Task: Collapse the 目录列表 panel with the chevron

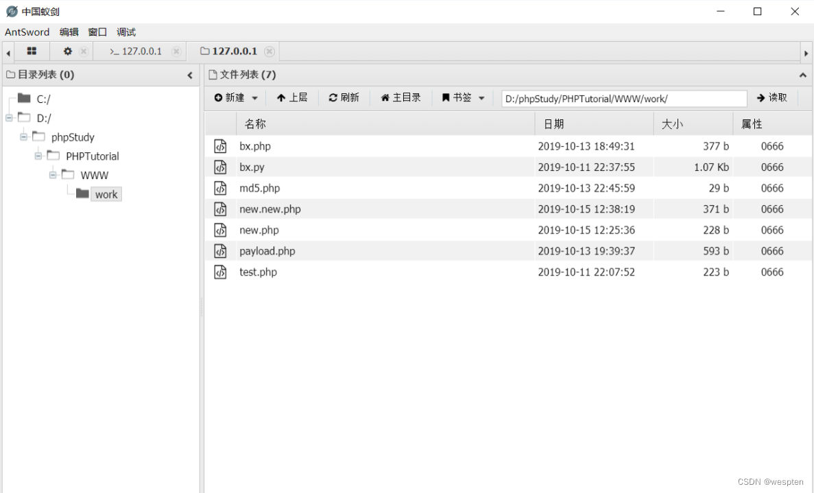Action: click(190, 75)
